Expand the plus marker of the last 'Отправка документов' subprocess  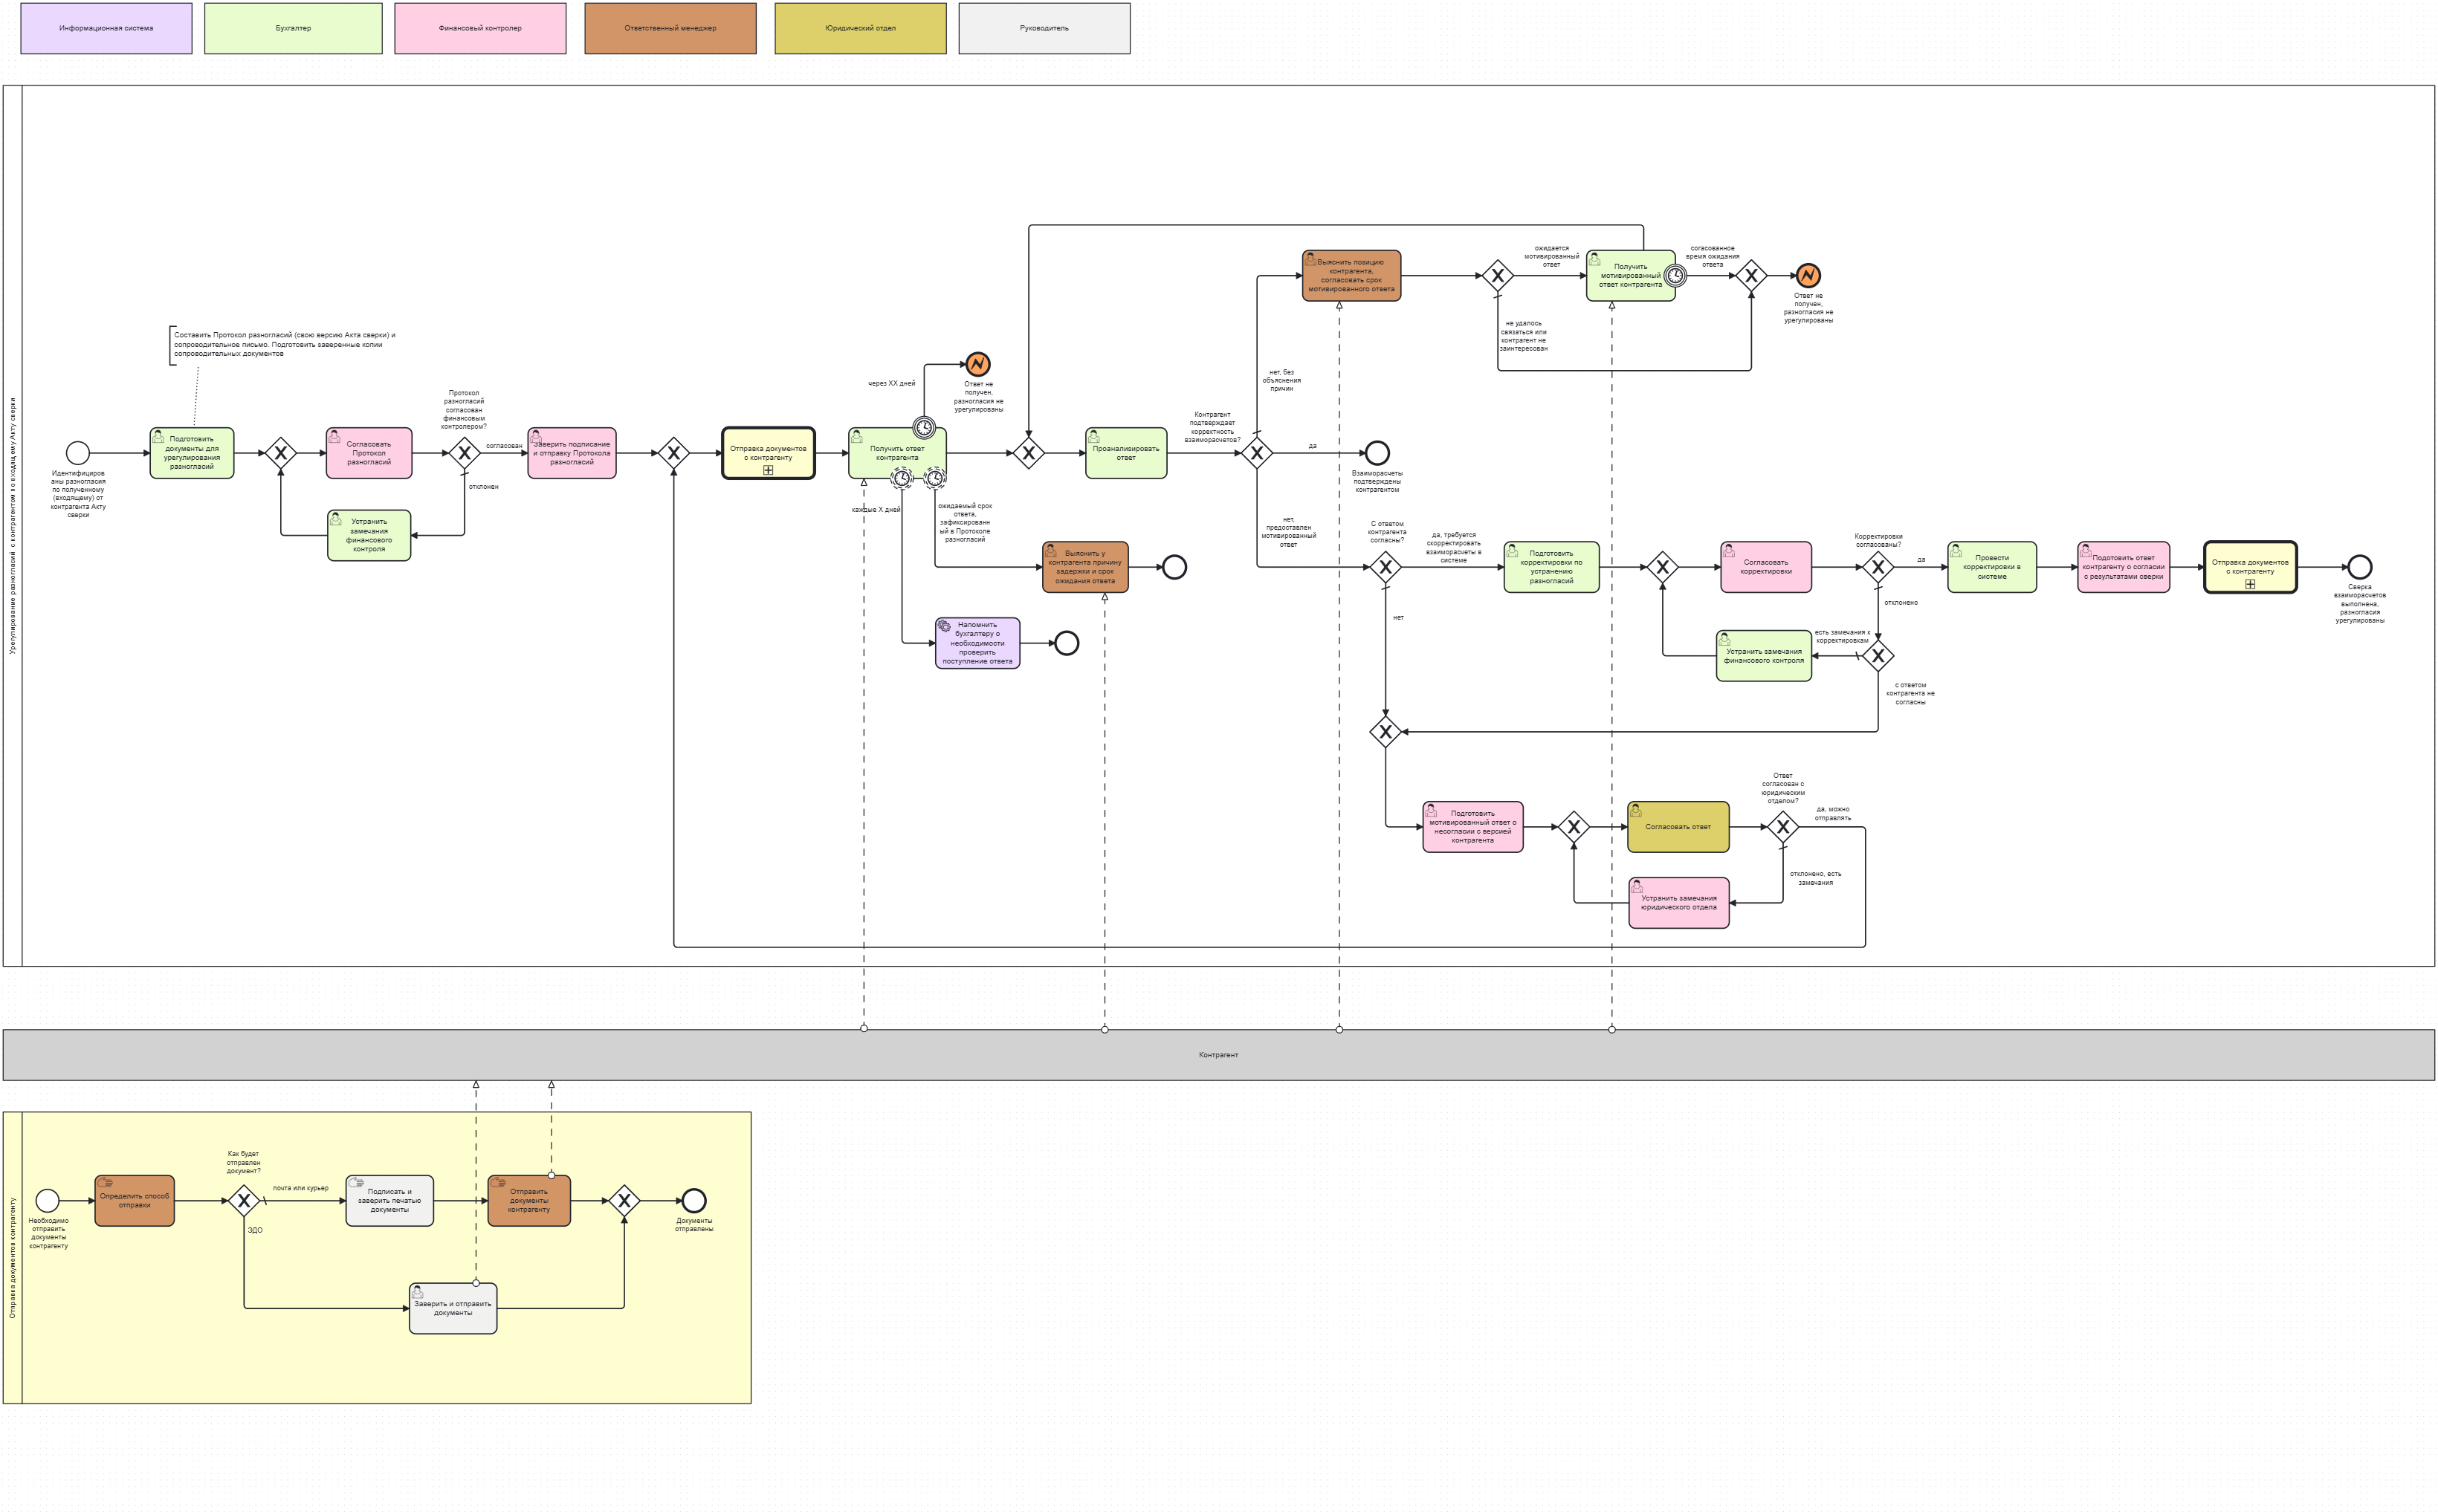pyautogui.click(x=2250, y=584)
